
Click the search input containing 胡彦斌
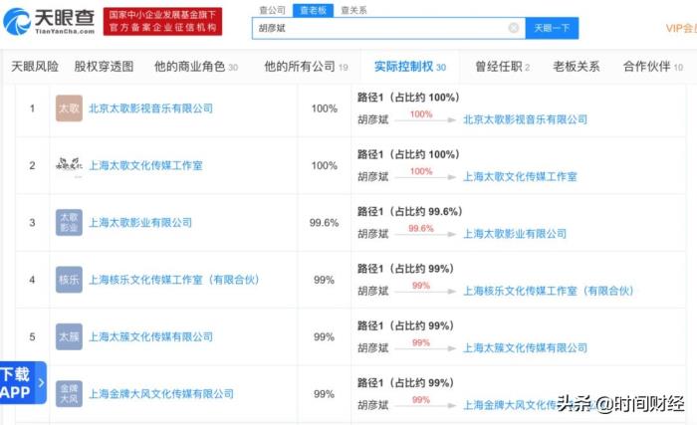pos(378,28)
